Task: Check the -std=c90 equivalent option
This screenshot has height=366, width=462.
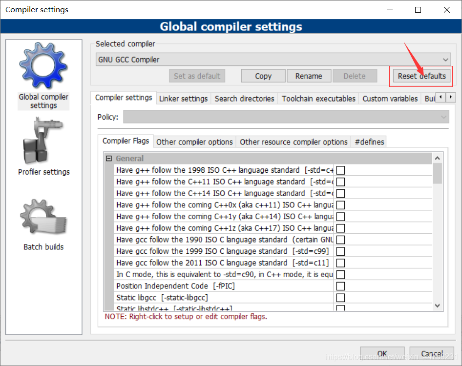Action: point(340,275)
